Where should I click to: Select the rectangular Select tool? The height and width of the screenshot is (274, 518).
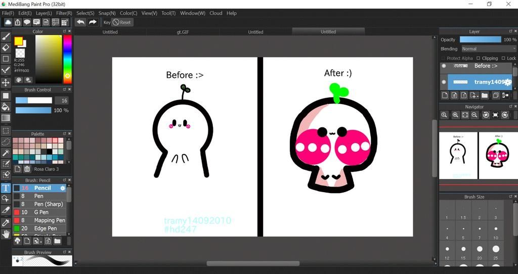pos(6,131)
